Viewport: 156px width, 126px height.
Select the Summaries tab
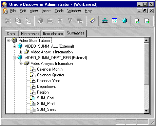pyautogui.click(x=76, y=33)
